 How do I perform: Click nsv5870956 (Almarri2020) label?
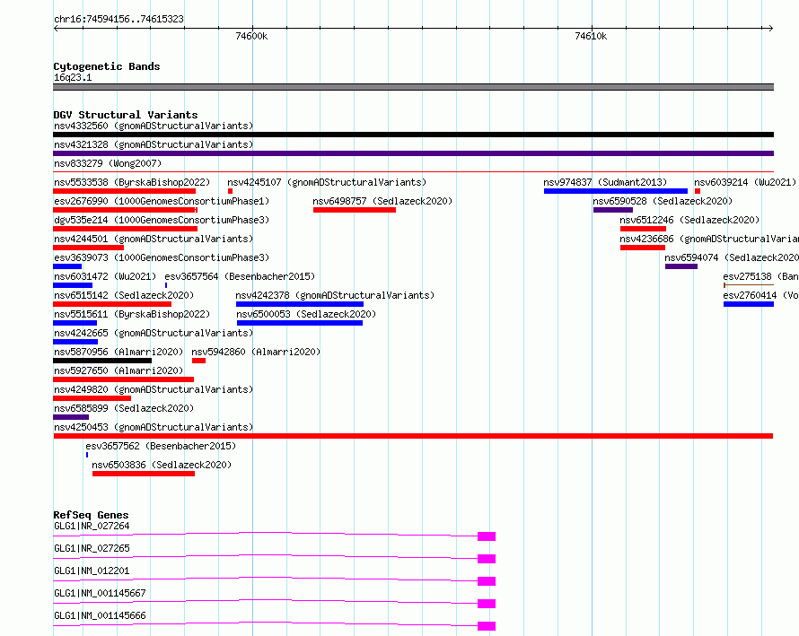tap(119, 352)
